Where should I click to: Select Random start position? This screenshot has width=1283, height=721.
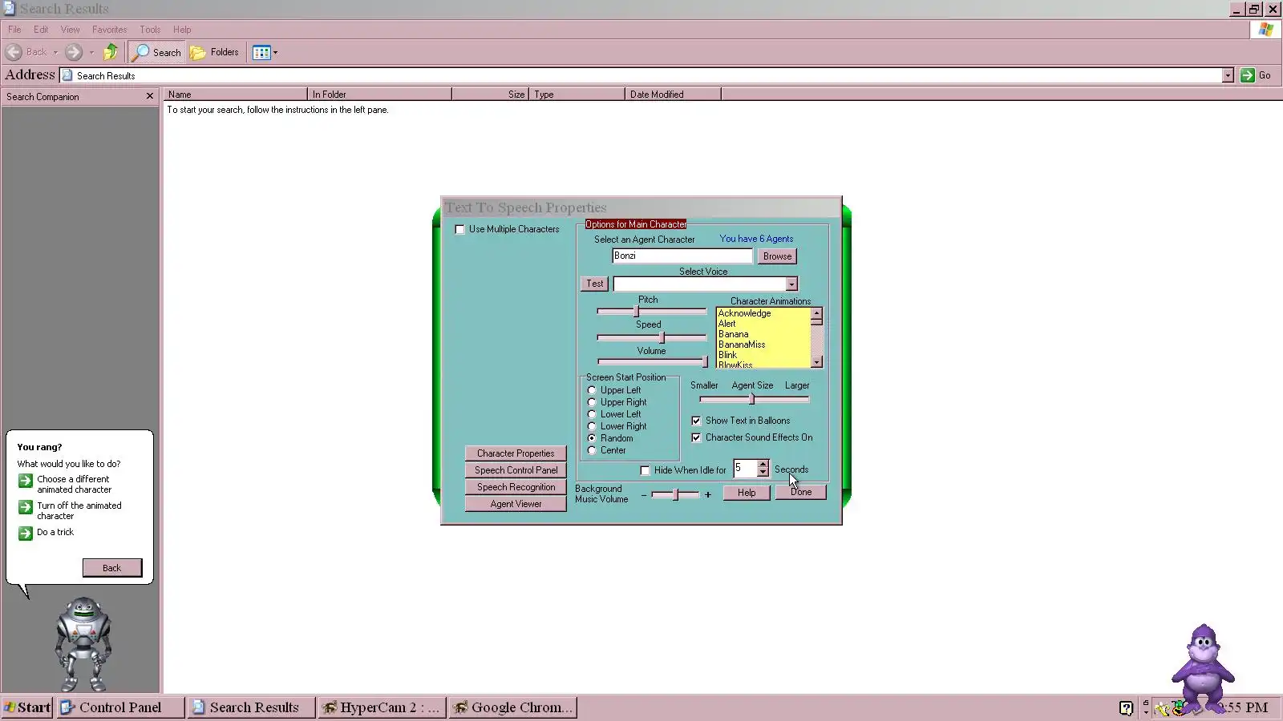(592, 438)
